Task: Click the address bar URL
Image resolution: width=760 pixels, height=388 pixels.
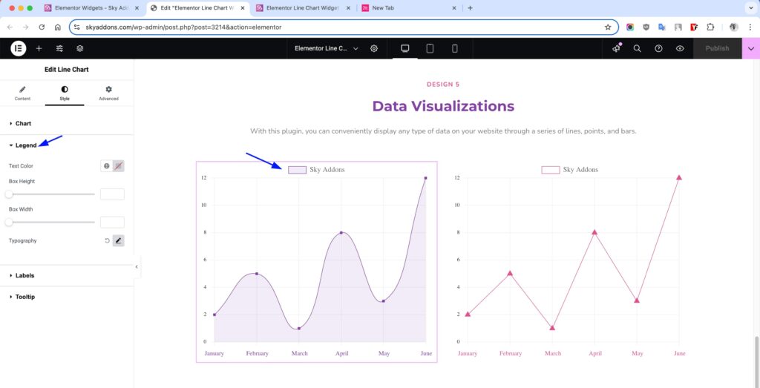Action: pos(184,27)
